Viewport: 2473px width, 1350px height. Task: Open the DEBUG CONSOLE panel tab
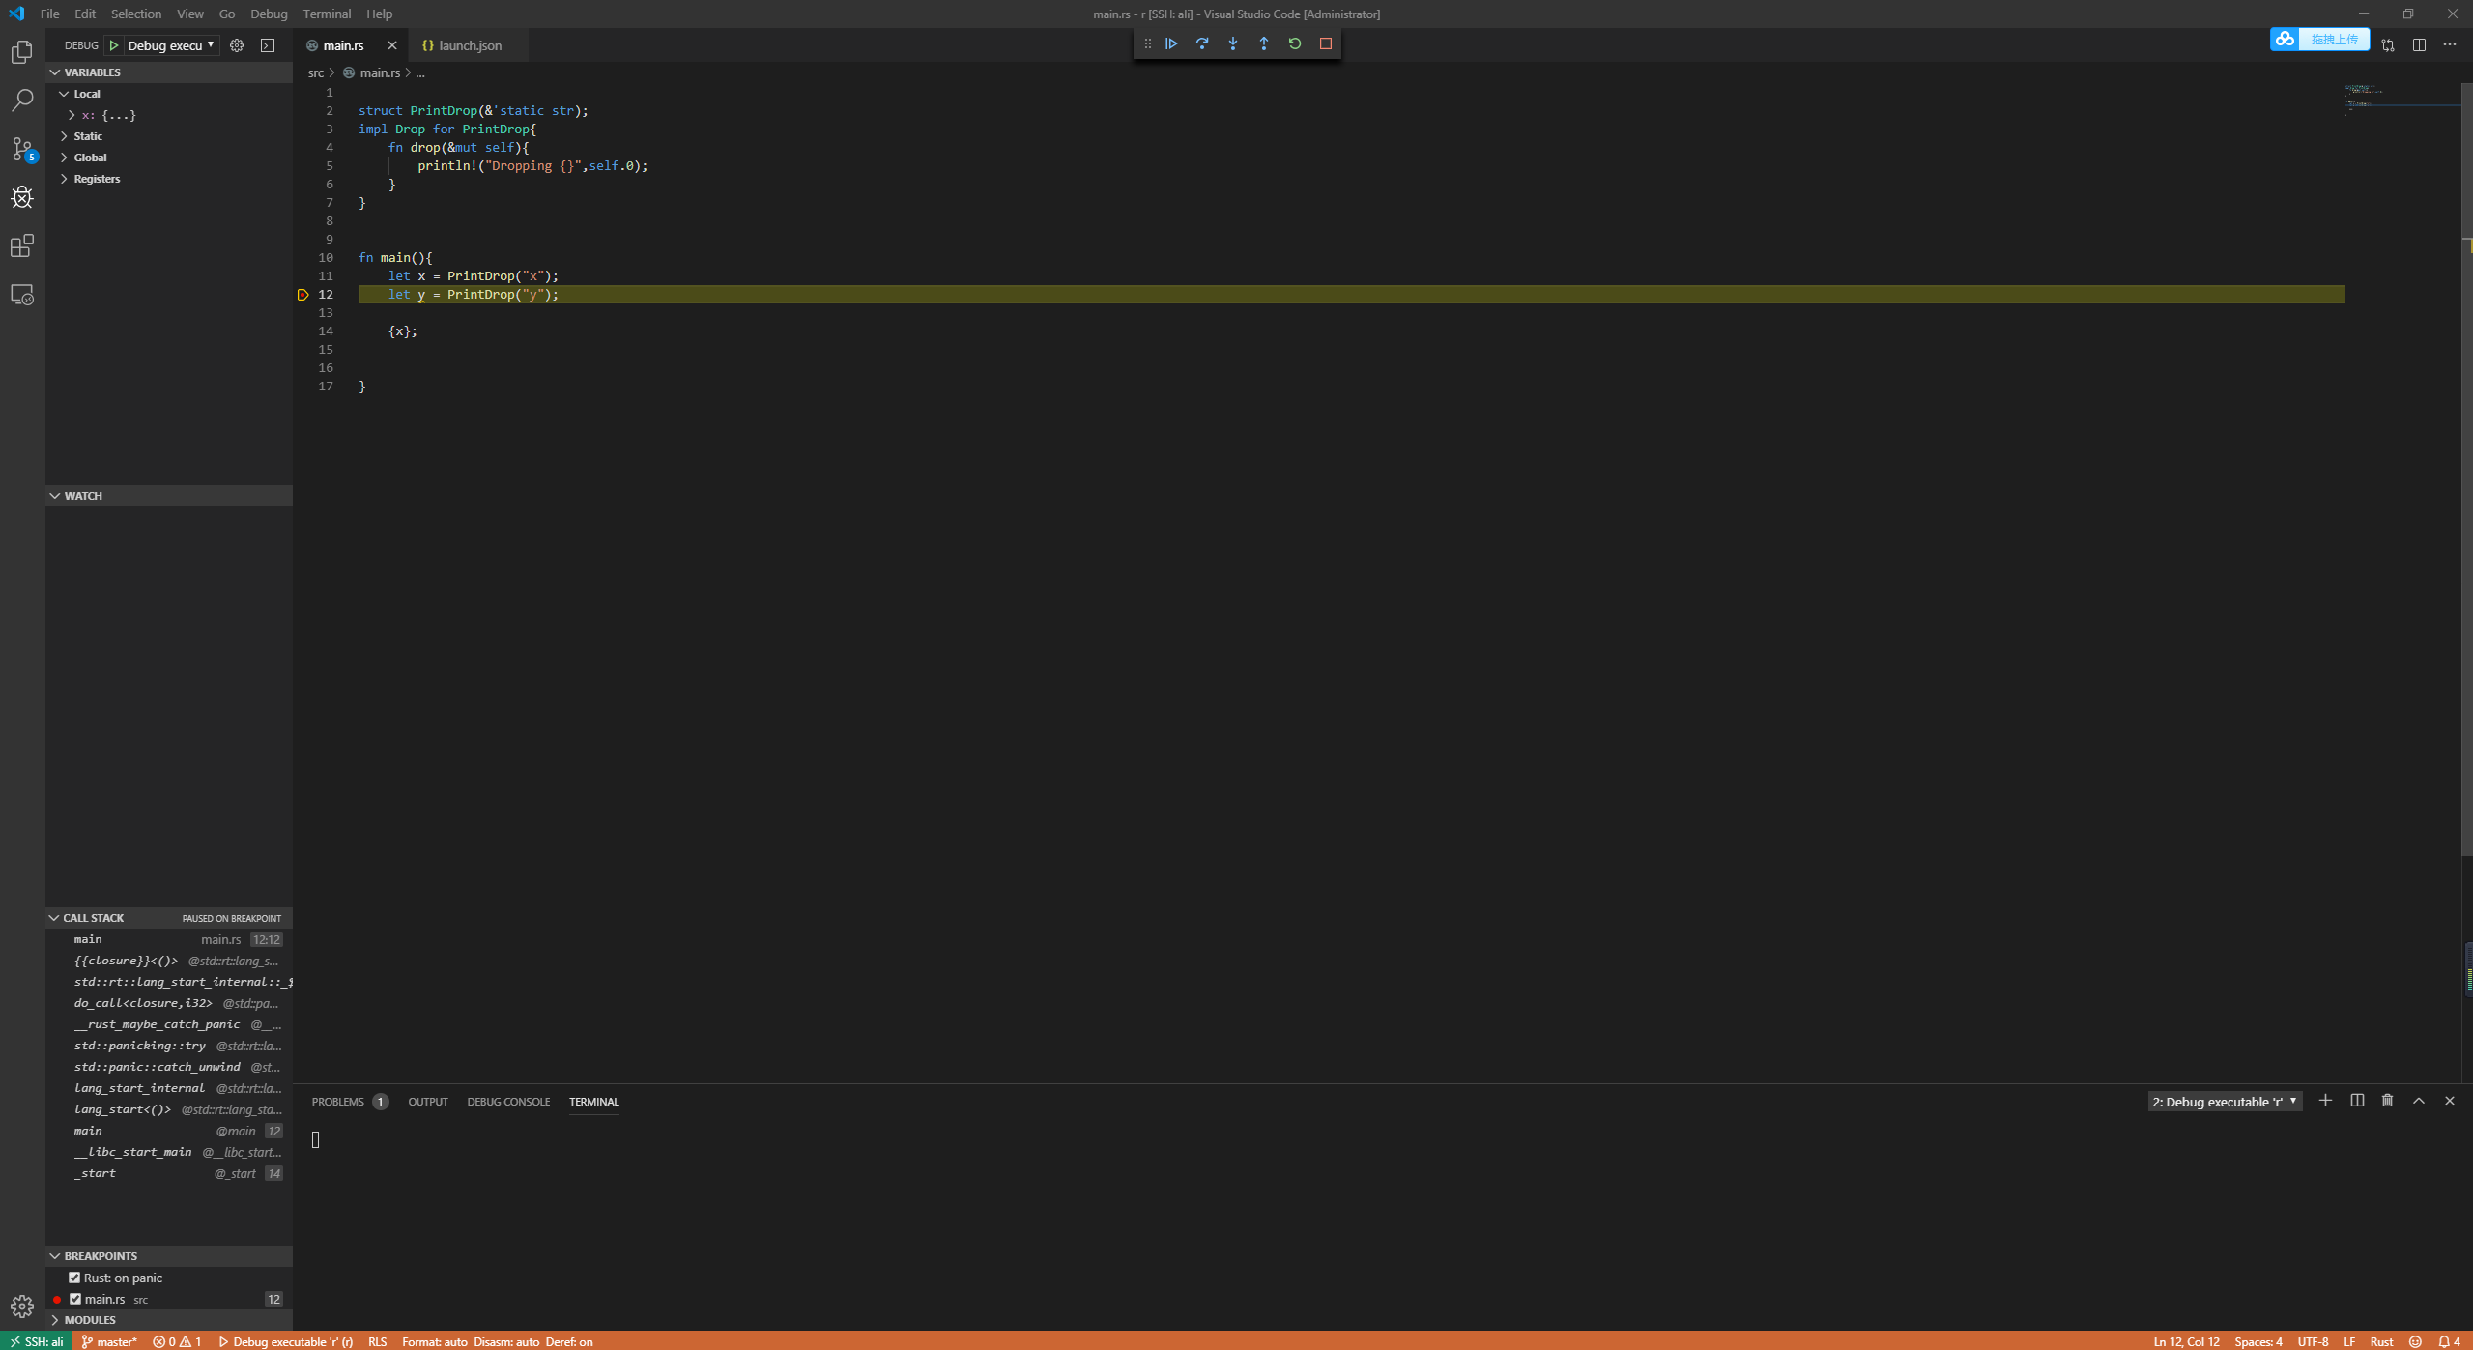(x=508, y=1102)
